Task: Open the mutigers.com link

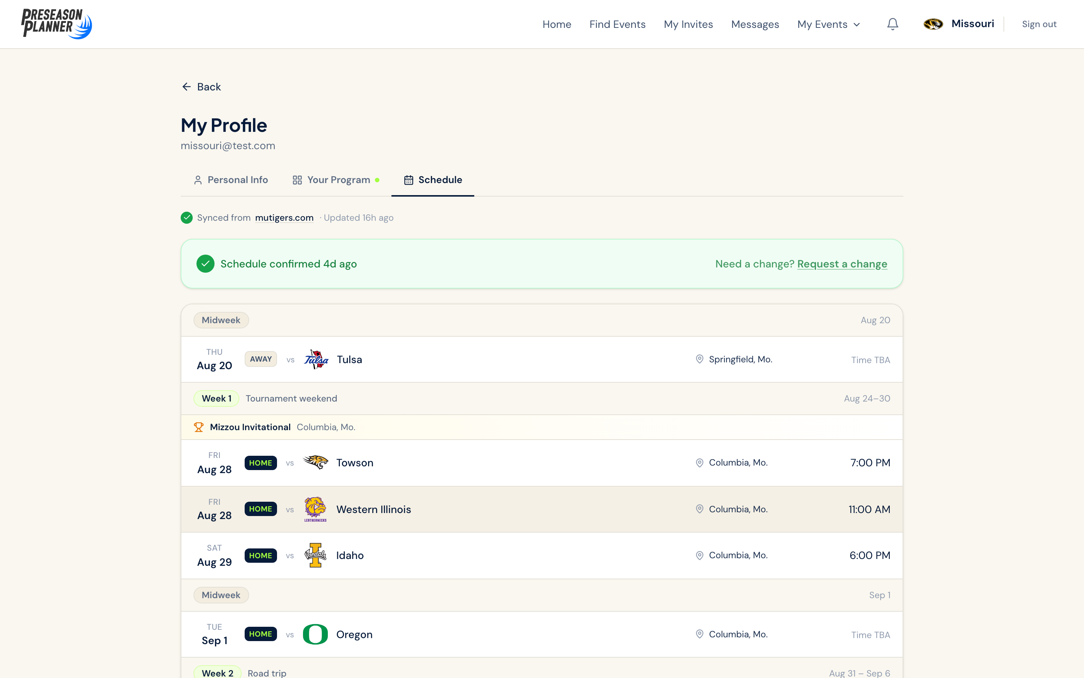Action: pos(284,217)
